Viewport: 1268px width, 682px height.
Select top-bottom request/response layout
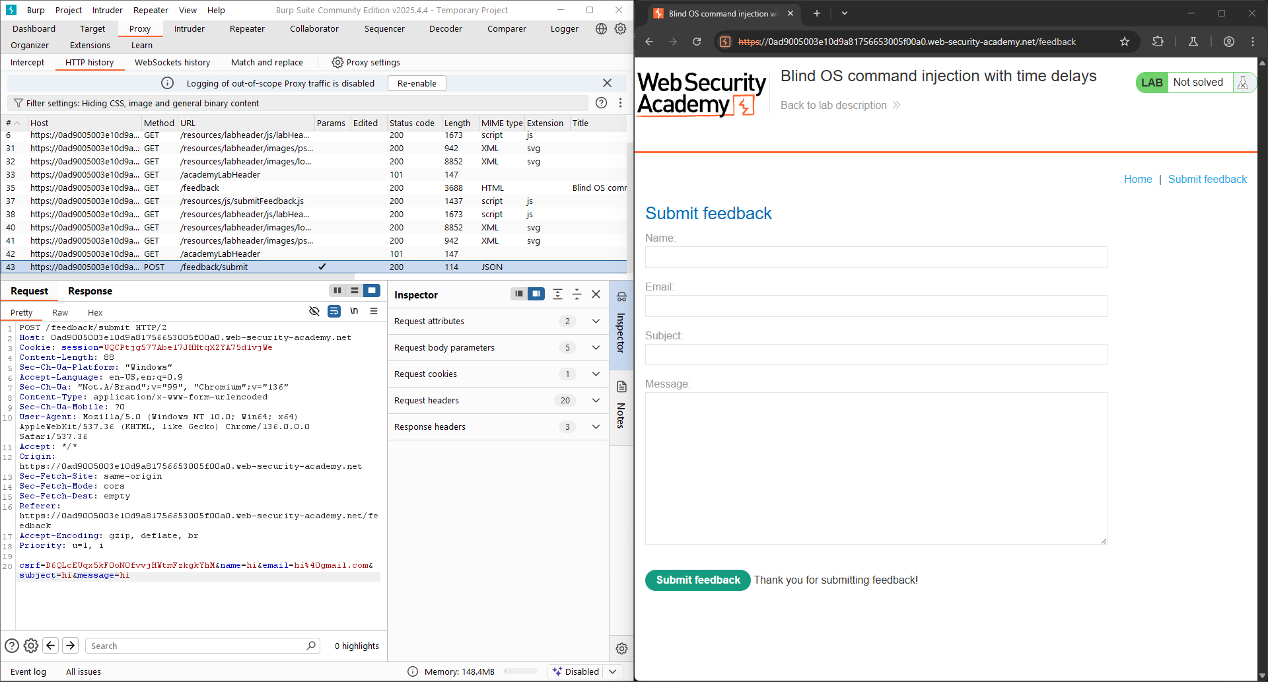tap(355, 290)
